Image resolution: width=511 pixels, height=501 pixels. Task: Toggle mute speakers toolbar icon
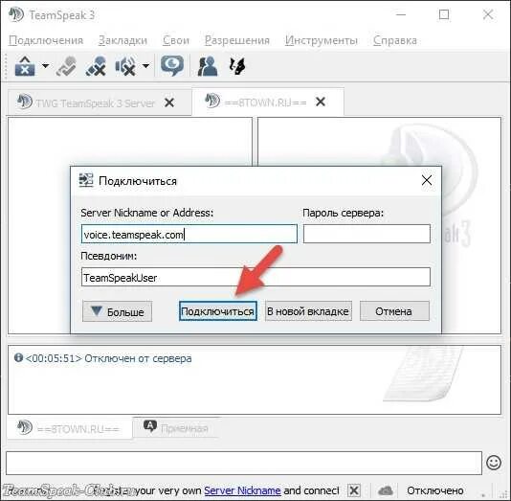click(125, 66)
